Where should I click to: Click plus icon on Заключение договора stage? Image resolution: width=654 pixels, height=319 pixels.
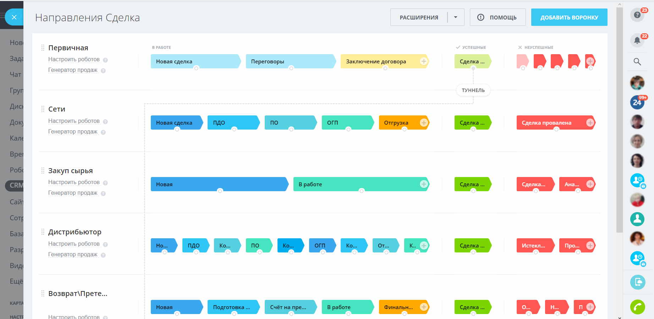[x=423, y=61]
